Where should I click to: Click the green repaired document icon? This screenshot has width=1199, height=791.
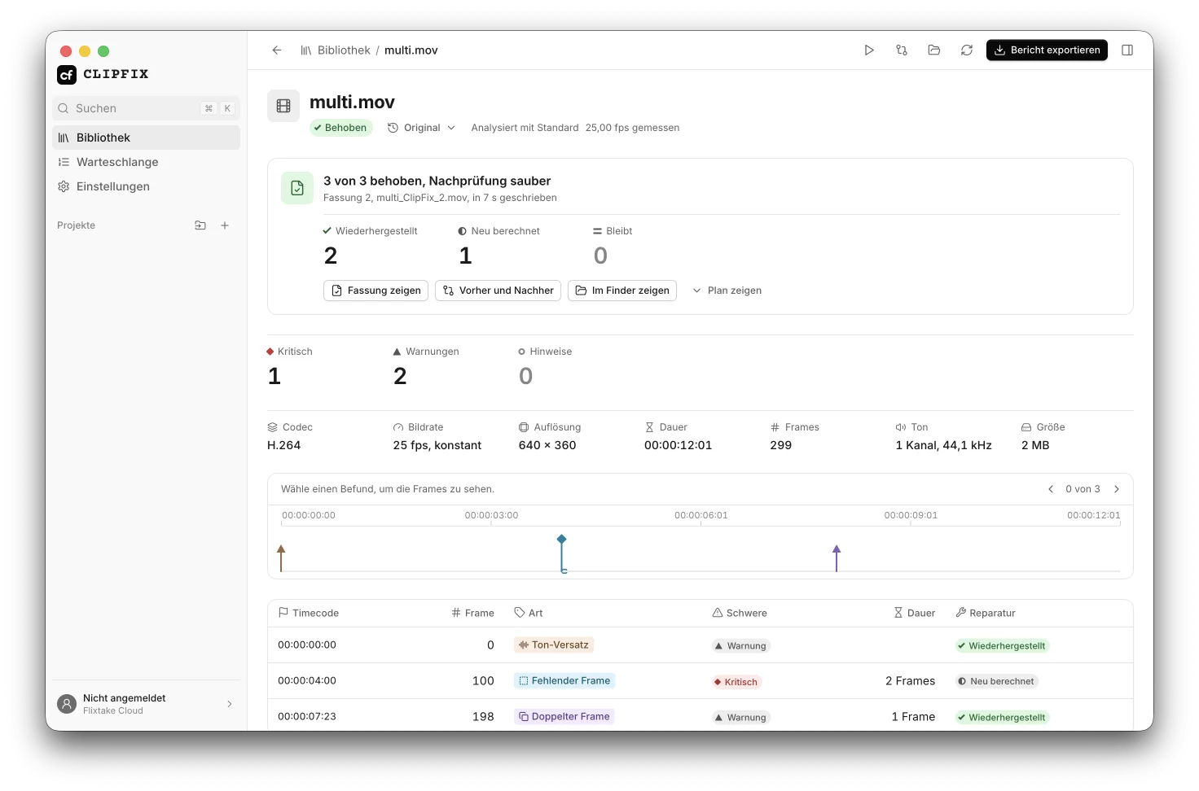297,188
